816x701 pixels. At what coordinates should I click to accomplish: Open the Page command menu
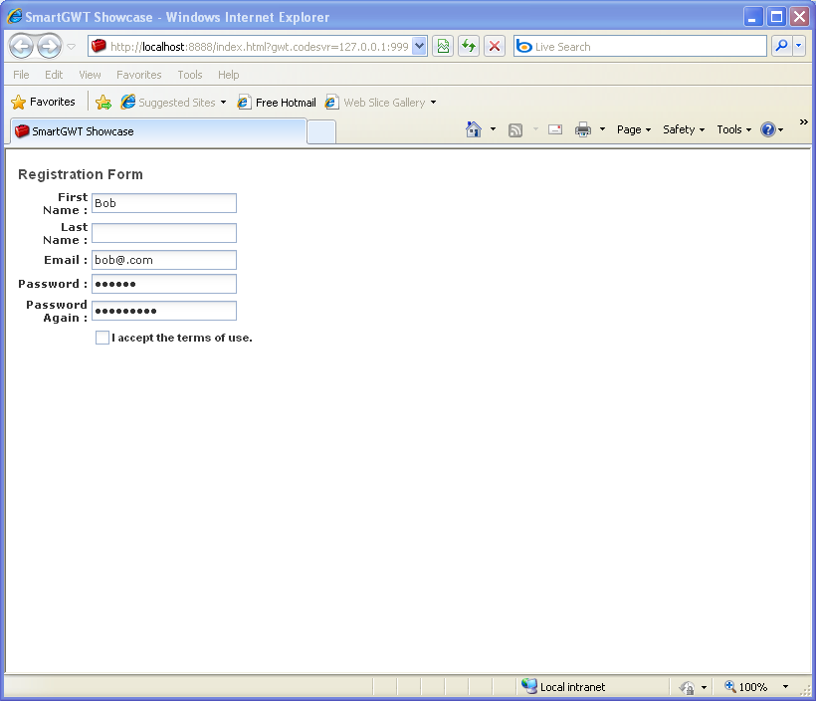[633, 129]
